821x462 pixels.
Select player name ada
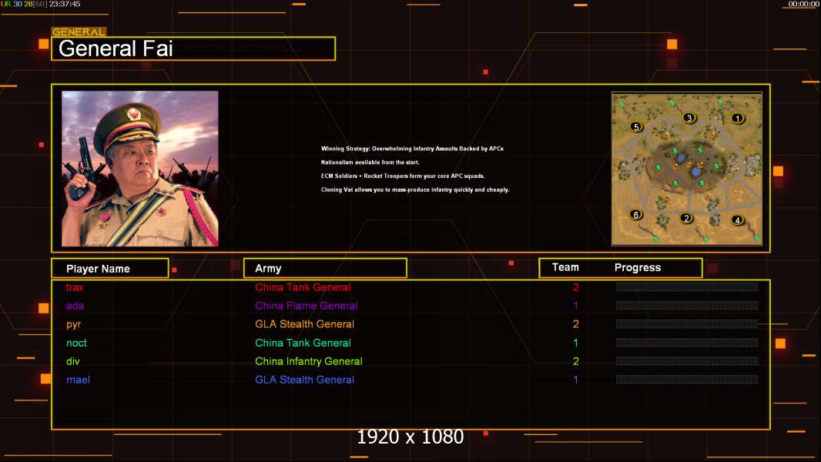coord(75,306)
